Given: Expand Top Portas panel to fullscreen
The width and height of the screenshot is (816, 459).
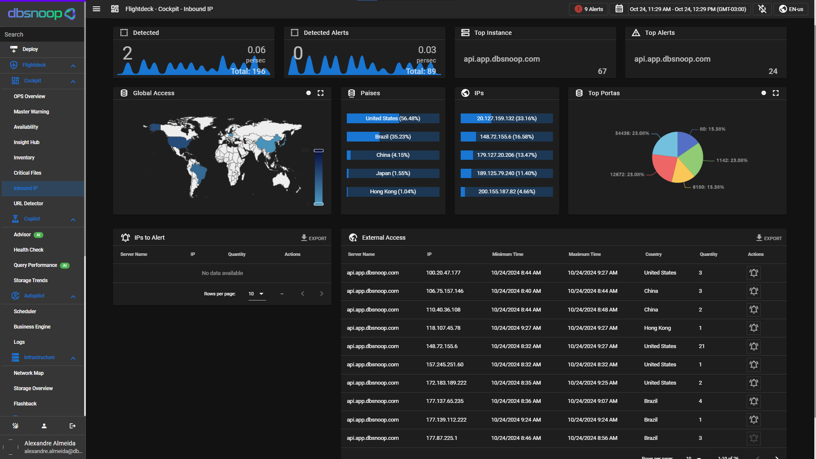Looking at the screenshot, I should coord(776,93).
